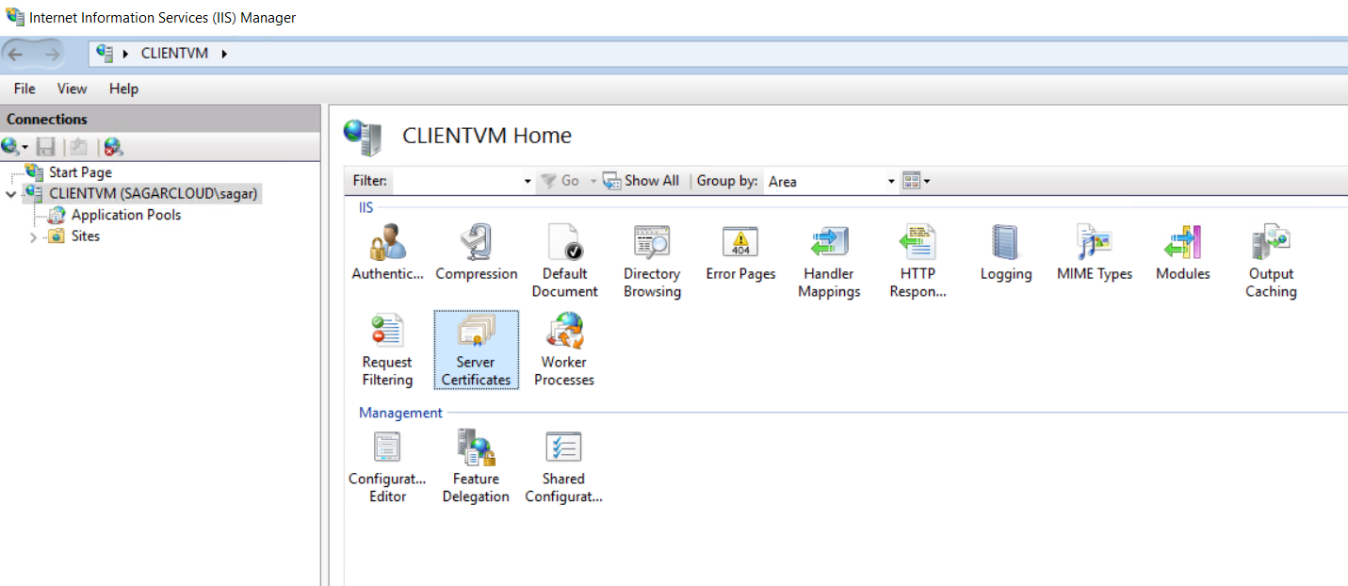
Task: Click the address bar server icon
Action: point(105,53)
